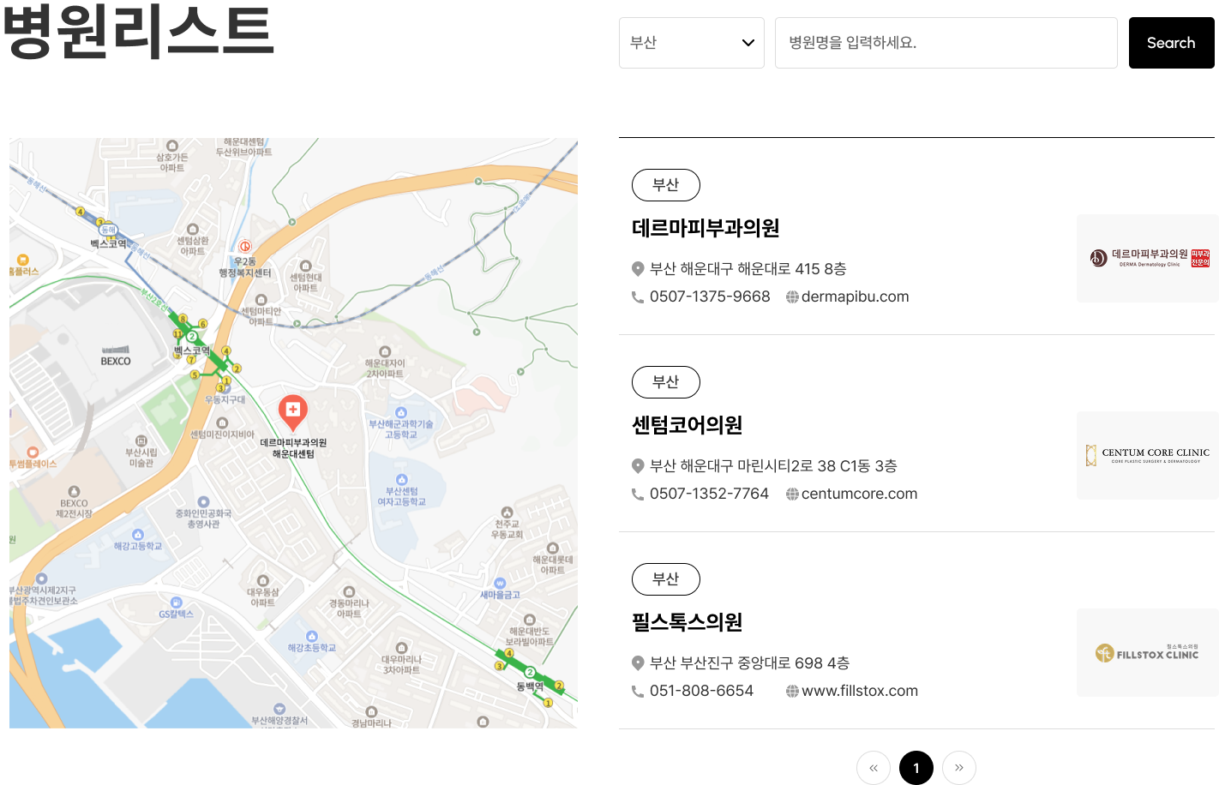The image size is (1219, 785).
Task: Open the 부산 region dropdown
Action: pyautogui.click(x=690, y=43)
